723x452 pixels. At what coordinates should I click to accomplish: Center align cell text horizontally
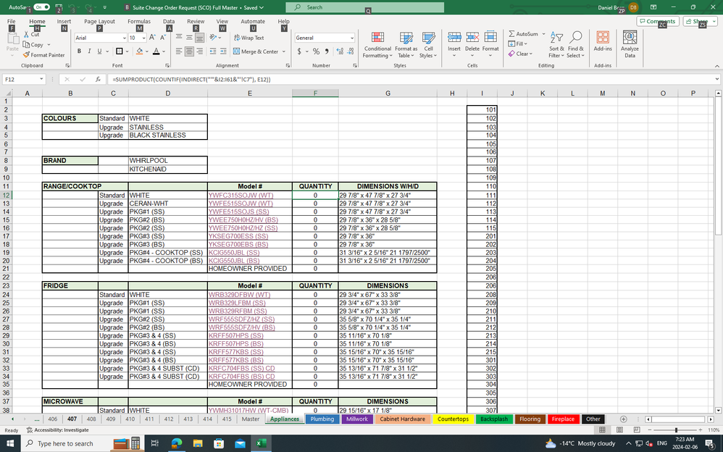click(189, 51)
